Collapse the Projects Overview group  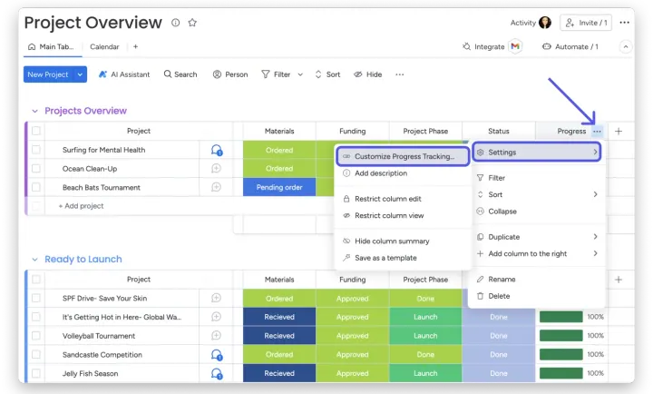point(35,111)
